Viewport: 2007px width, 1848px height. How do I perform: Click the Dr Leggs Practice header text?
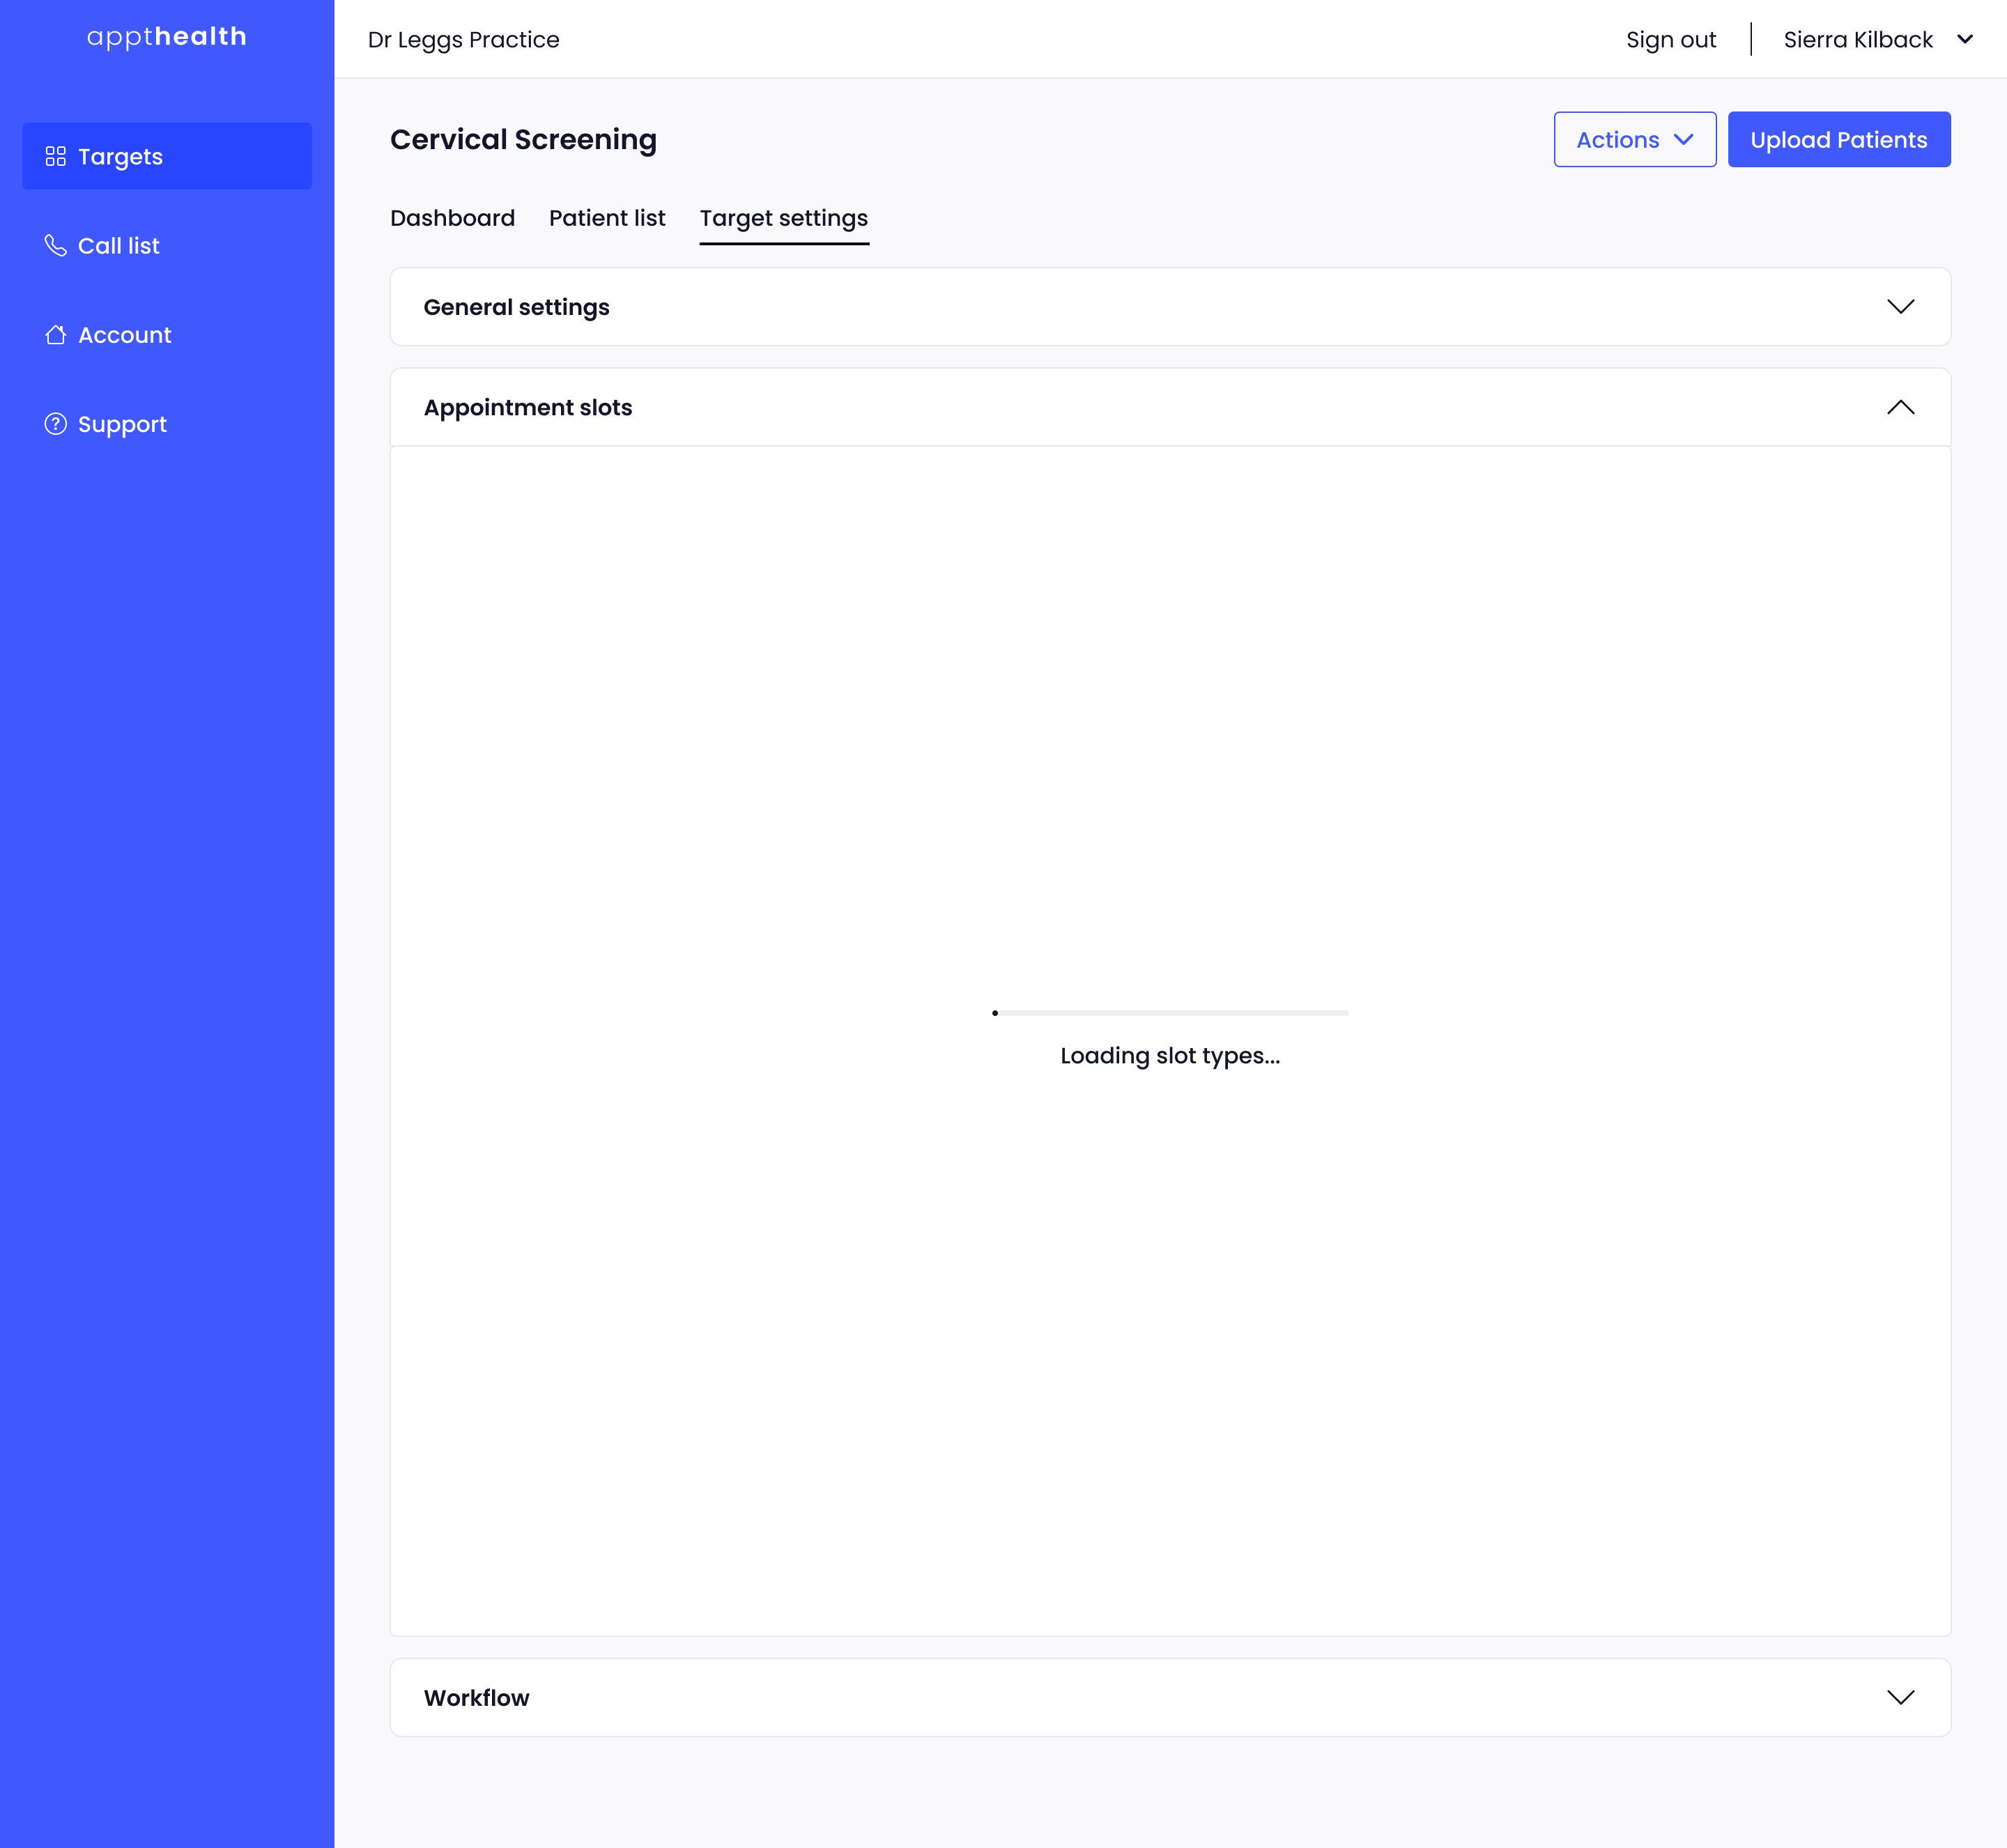pos(463,40)
